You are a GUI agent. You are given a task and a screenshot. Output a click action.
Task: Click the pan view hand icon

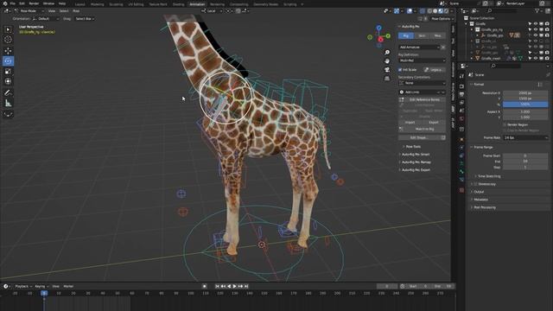tap(387, 61)
